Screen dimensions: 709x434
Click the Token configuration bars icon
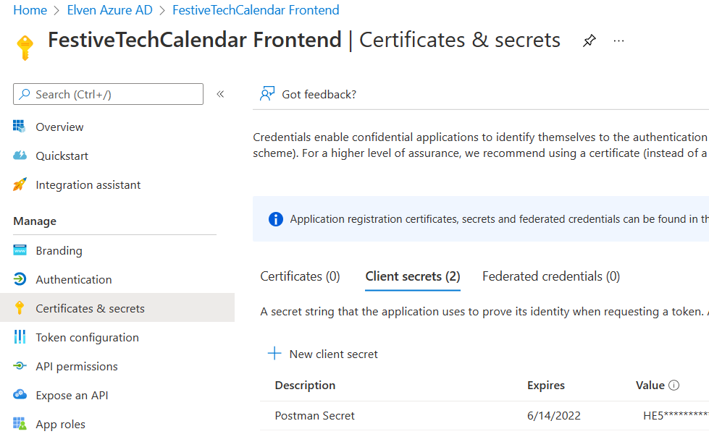[x=20, y=337]
